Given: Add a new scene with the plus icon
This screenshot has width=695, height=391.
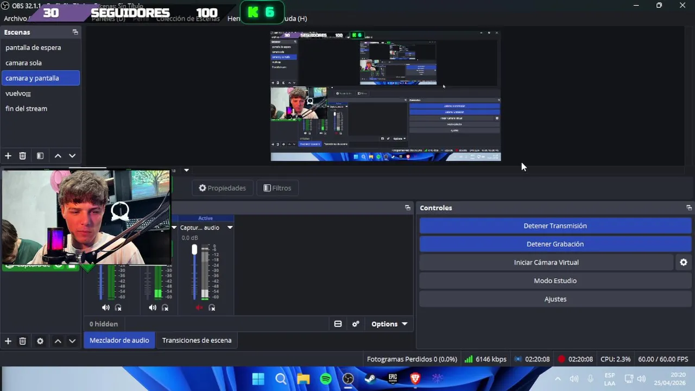Looking at the screenshot, I should 8,156.
